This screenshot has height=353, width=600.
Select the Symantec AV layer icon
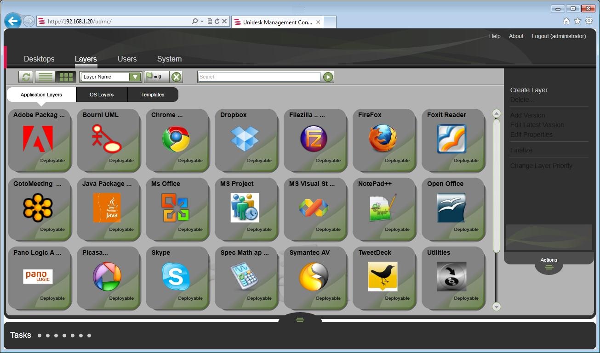[x=314, y=276]
